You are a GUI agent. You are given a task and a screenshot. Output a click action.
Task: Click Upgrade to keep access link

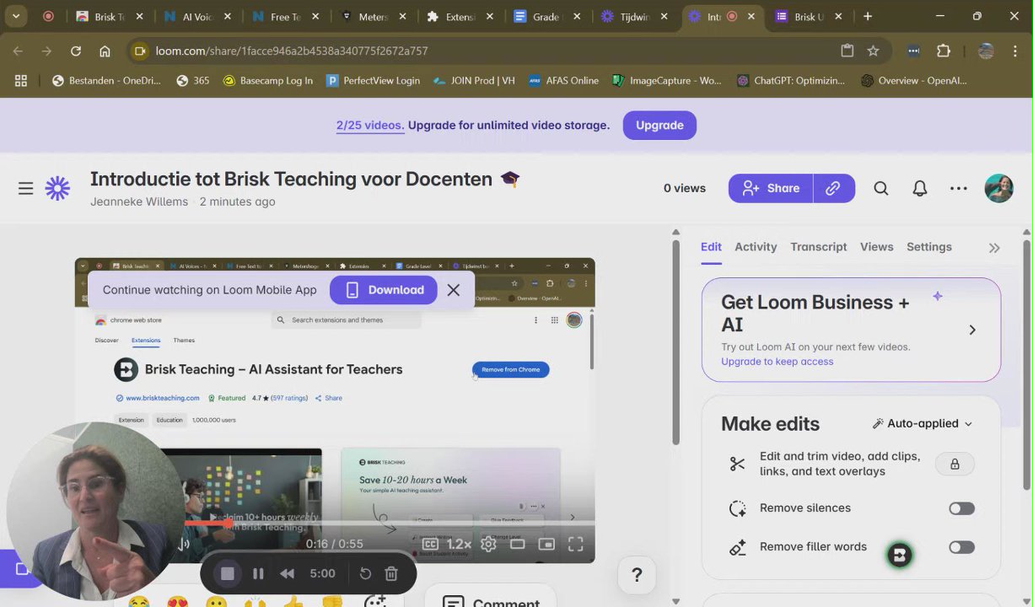[777, 362]
